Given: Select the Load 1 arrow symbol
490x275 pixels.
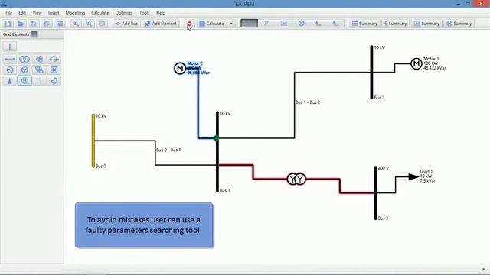Looking at the screenshot, I should [x=413, y=176].
